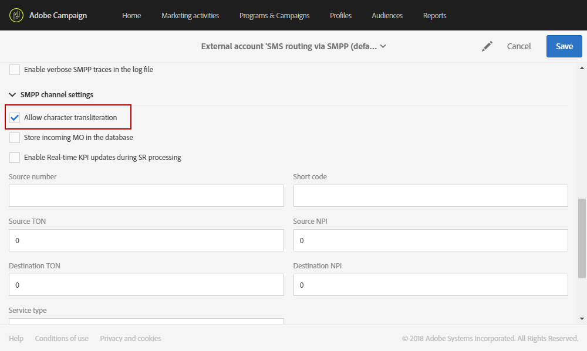This screenshot has width=587, height=351.
Task: Cancel the account edits
Action: [519, 46]
